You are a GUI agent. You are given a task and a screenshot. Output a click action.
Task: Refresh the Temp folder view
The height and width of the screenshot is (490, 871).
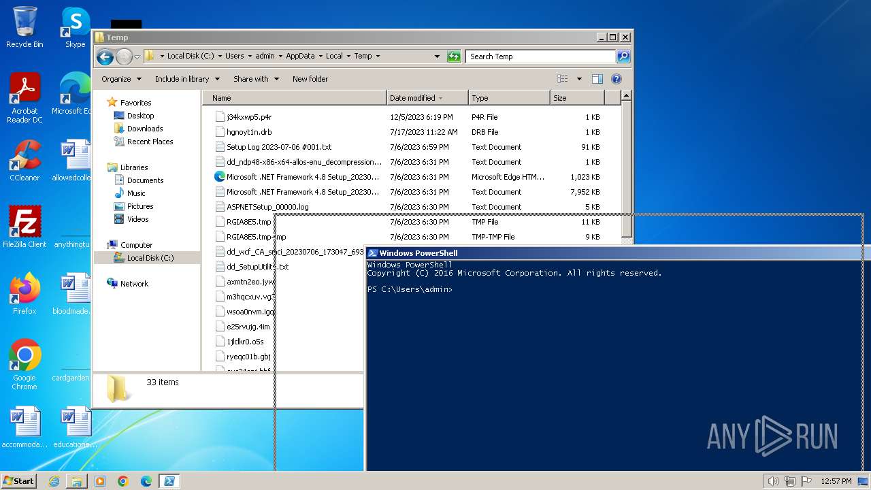(454, 56)
